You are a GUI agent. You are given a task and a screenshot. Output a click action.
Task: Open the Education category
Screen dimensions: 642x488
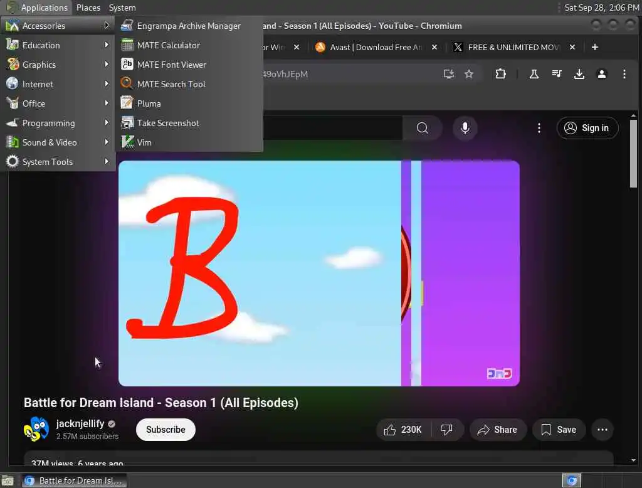(57, 45)
